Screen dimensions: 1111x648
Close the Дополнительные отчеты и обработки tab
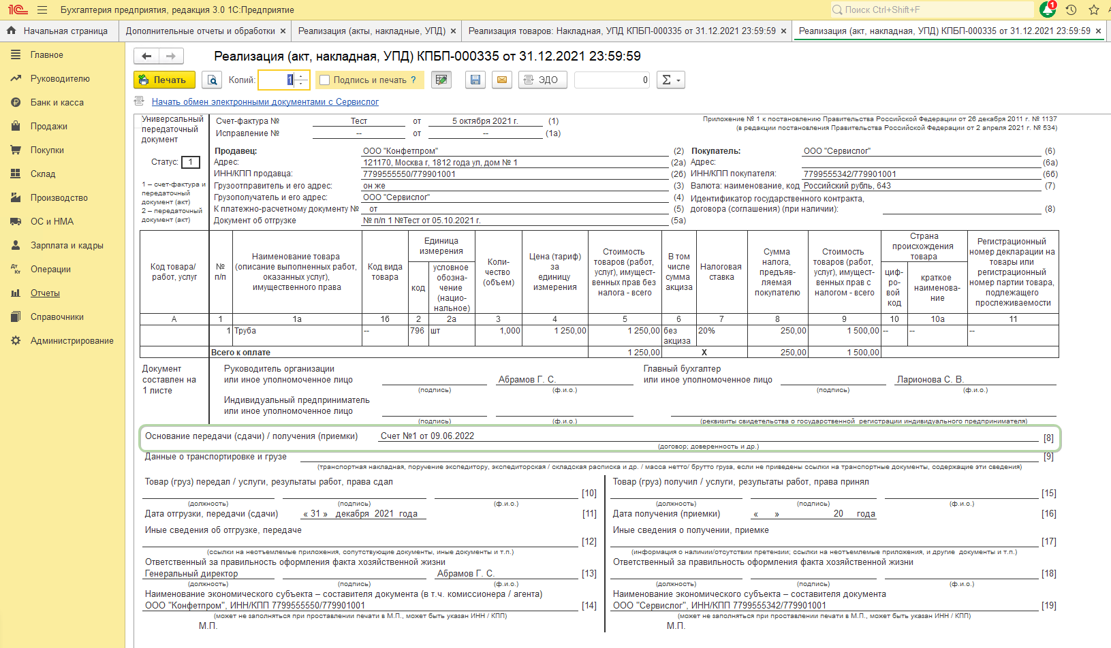point(282,31)
